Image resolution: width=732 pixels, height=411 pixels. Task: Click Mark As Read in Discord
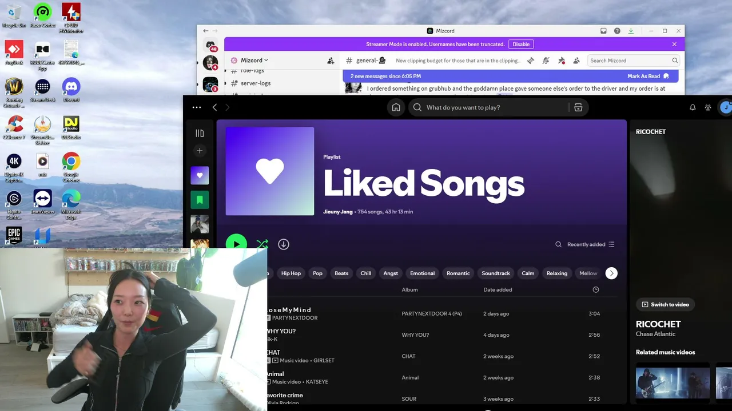648,76
